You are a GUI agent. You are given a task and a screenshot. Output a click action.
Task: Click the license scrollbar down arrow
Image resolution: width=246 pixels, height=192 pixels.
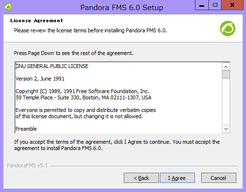226,129
